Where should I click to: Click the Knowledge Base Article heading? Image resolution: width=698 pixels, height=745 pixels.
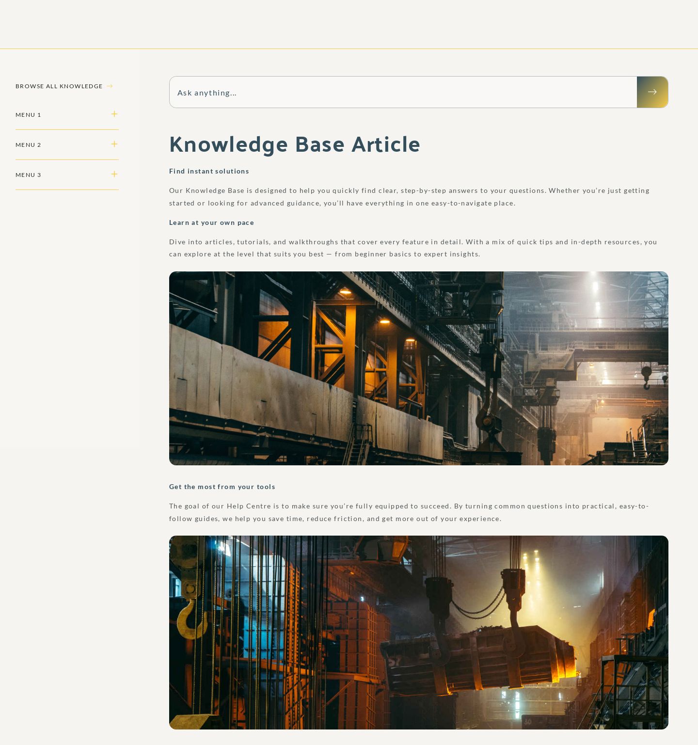(294, 144)
